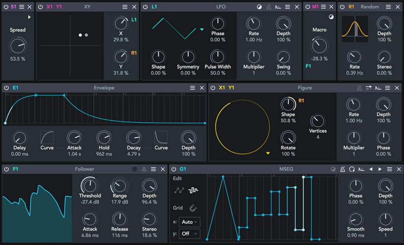Open the Random panel hamburger menu
Screen dimensions: 404x245
click(x=388, y=7)
